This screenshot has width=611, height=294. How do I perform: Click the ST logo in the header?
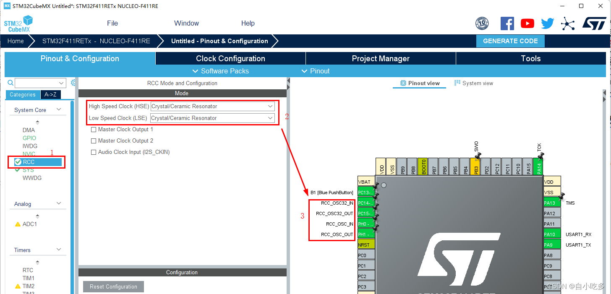click(x=594, y=23)
